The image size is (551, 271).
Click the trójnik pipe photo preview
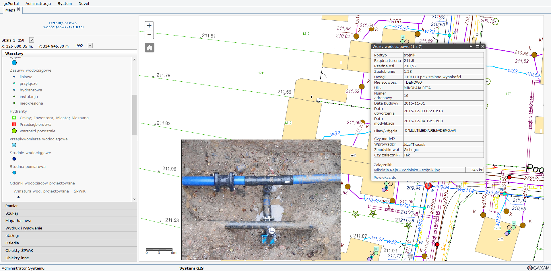261,200
